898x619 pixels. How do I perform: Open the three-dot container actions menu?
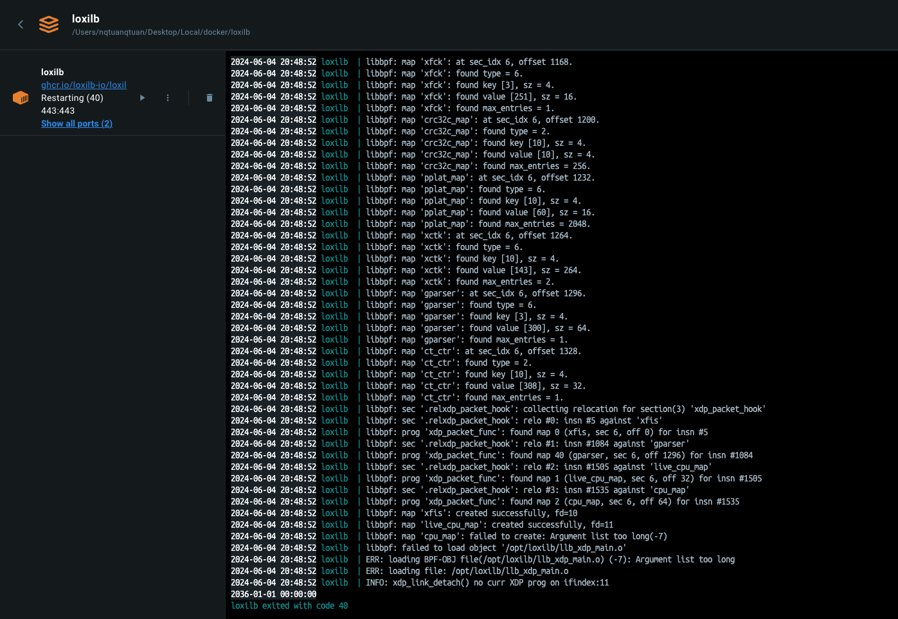click(x=168, y=98)
